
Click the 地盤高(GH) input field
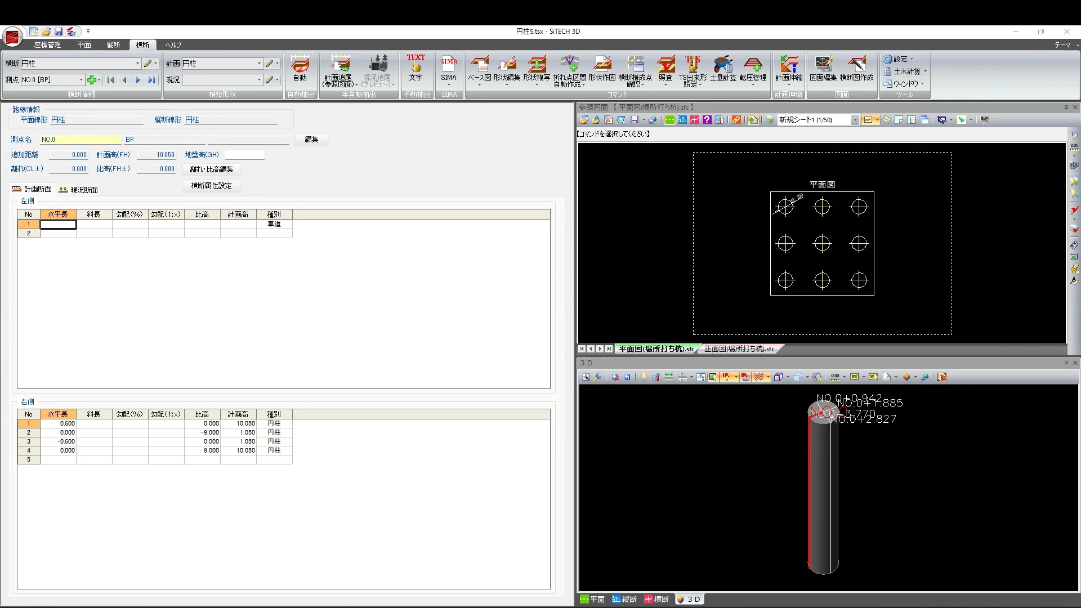point(244,155)
